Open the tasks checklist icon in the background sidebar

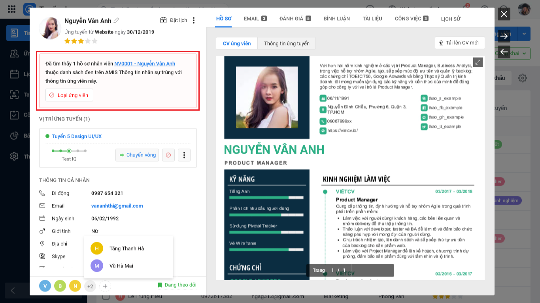point(14,115)
